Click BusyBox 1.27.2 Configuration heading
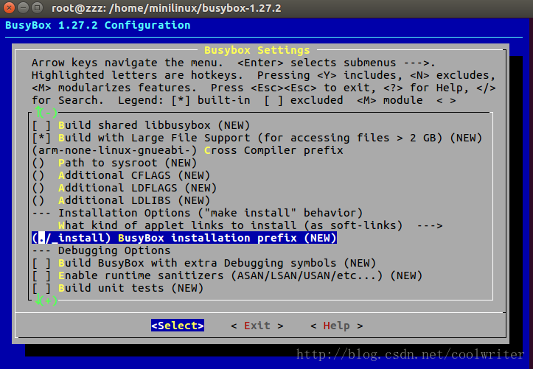The width and height of the screenshot is (533, 369). click(98, 25)
